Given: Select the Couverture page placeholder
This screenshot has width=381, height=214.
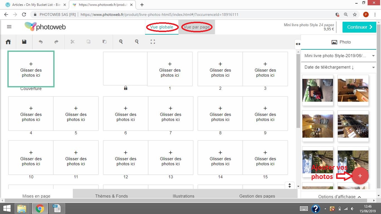Looking at the screenshot, I should pos(31,69).
